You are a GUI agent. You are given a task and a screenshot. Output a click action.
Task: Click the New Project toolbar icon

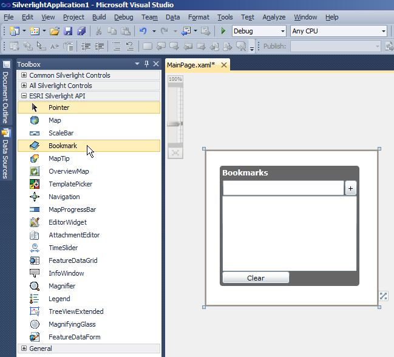(15, 31)
